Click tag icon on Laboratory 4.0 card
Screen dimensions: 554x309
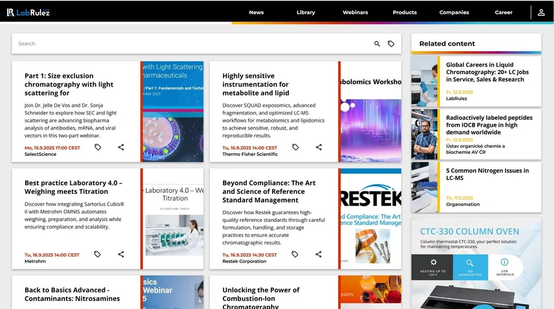[x=98, y=254]
